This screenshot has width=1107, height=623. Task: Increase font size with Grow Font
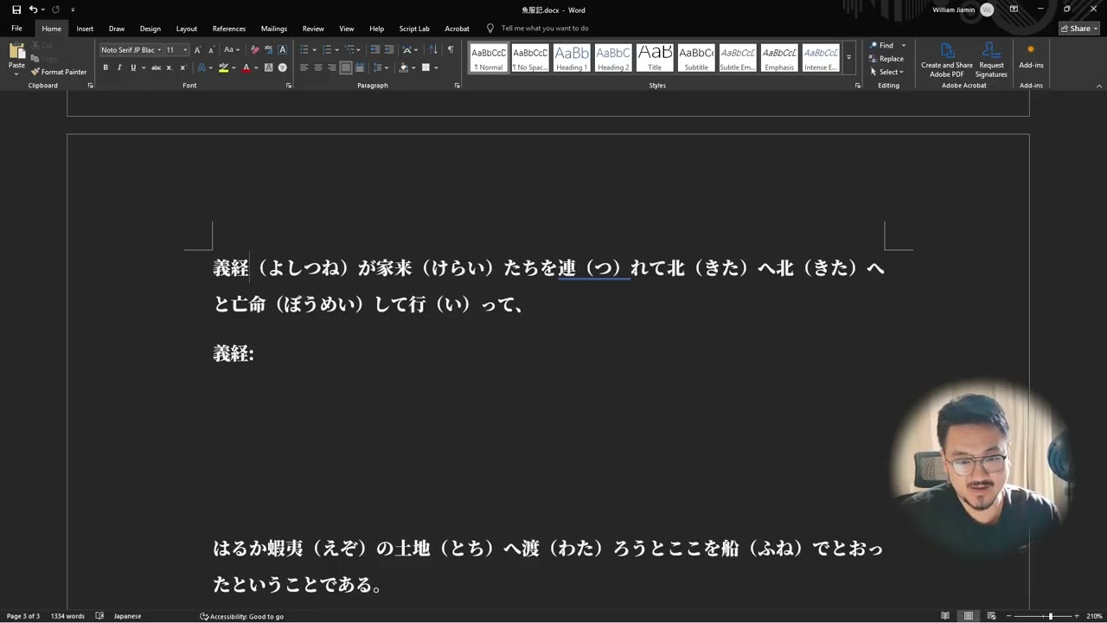197,50
